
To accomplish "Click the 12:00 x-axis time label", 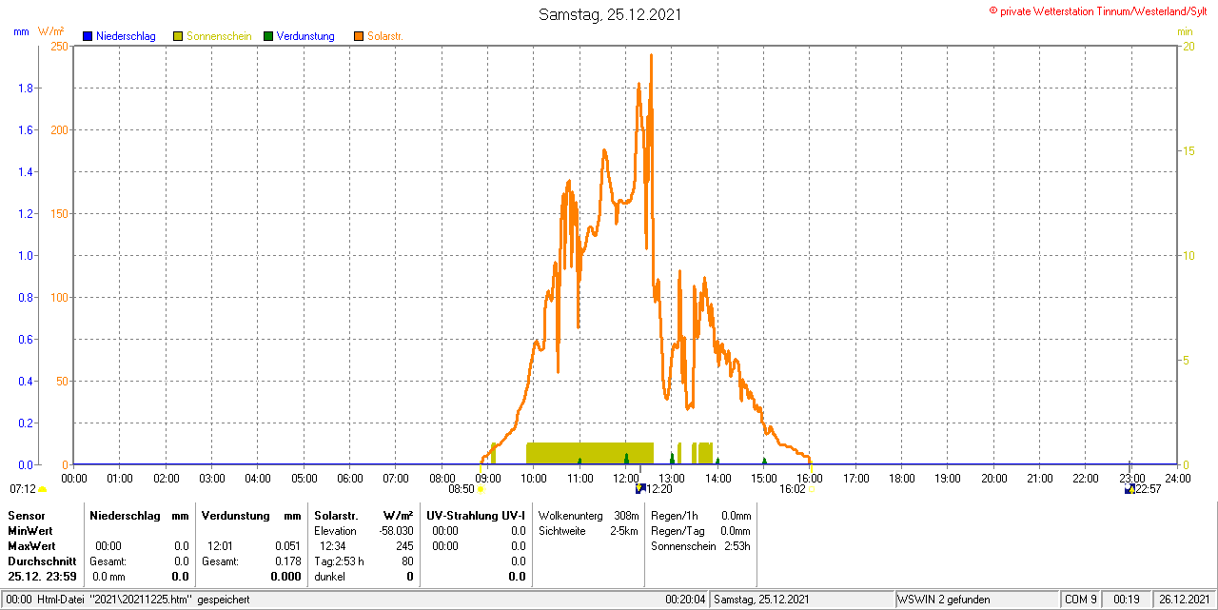I will point(626,478).
